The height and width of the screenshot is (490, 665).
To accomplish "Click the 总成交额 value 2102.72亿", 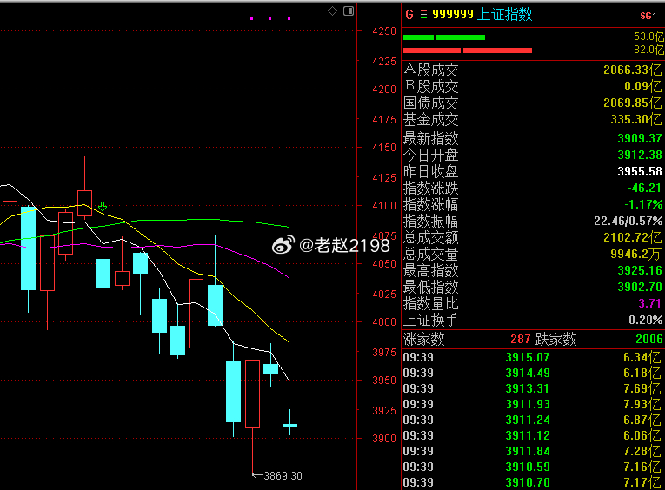I will [x=632, y=238].
